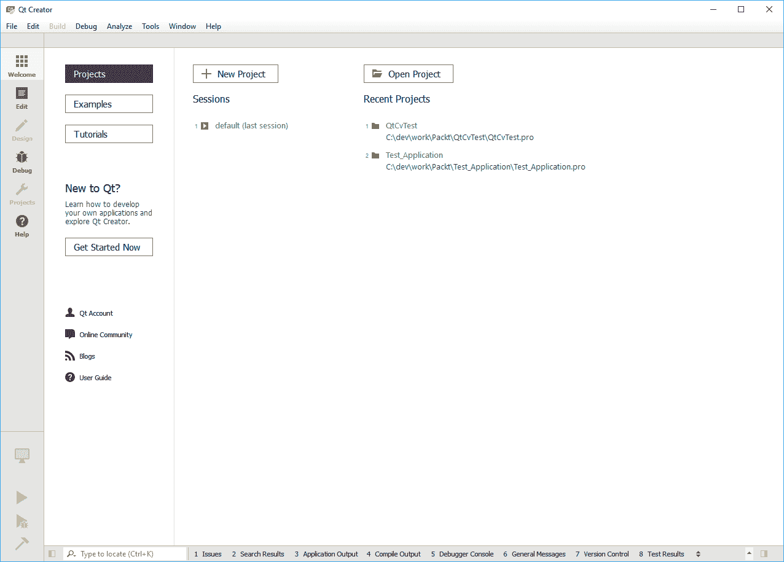Viewport: 784px width, 562px height.
Task: Build project using hammer icon
Action: point(22,544)
